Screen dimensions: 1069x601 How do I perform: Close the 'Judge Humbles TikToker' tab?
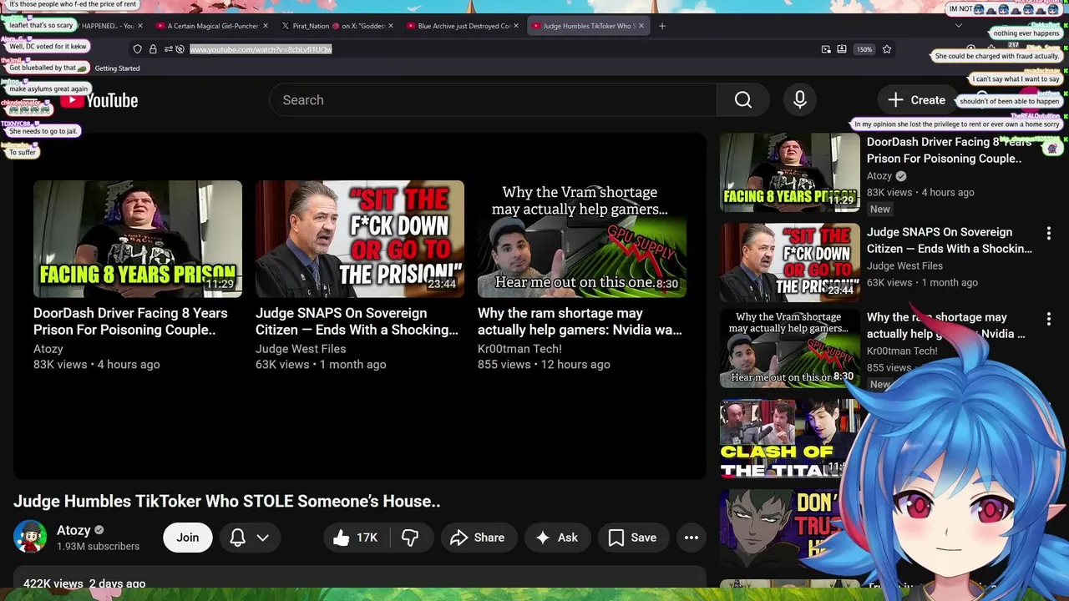click(642, 26)
